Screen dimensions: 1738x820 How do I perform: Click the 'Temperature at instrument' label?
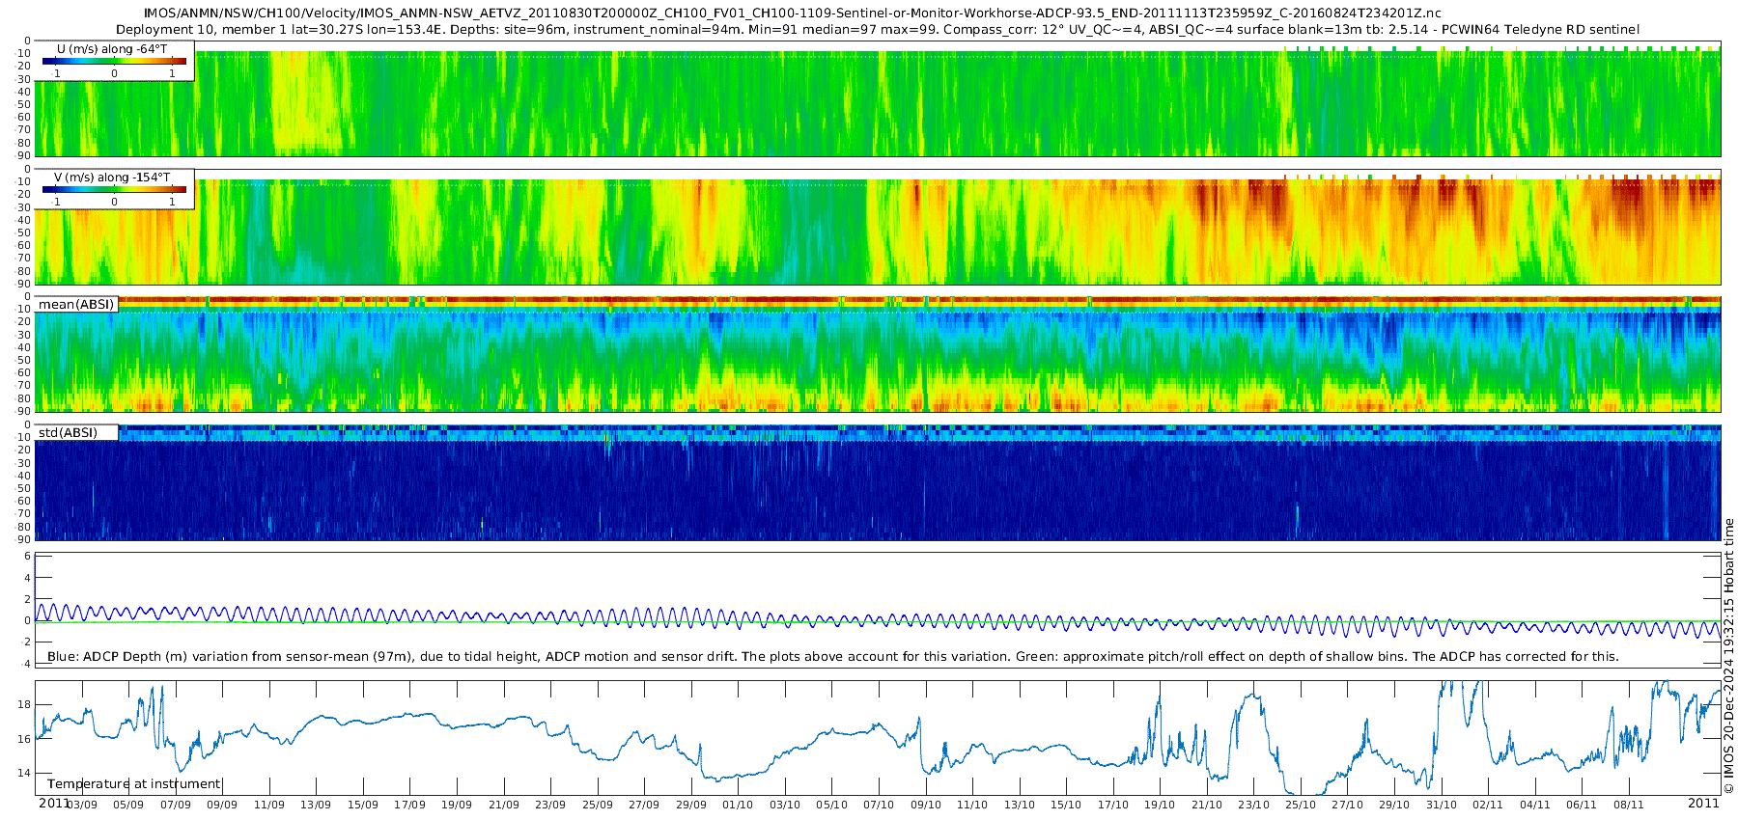tap(134, 784)
